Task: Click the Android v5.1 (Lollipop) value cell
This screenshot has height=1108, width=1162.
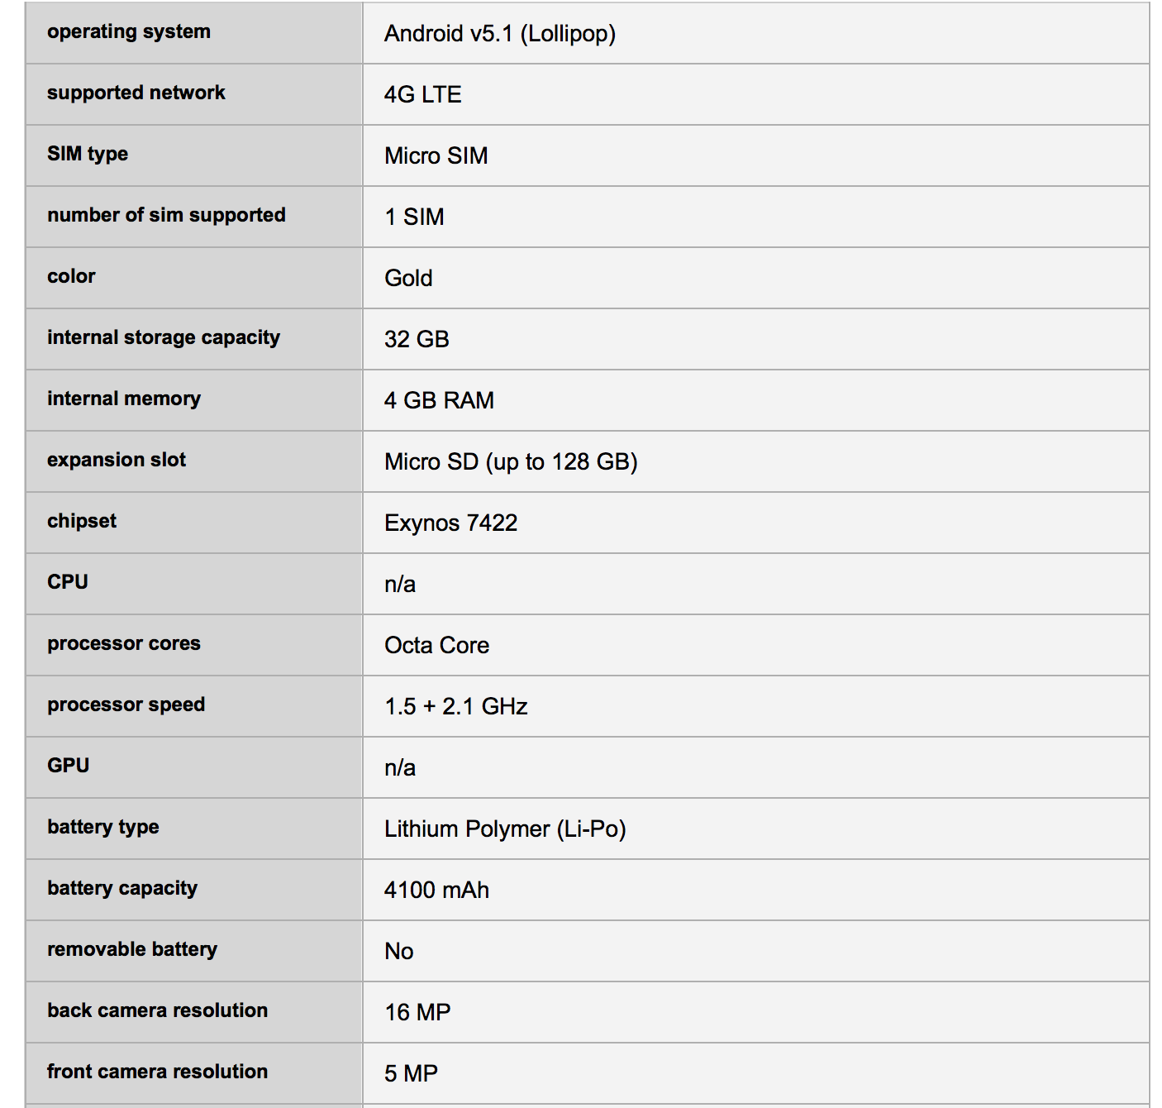Action: pos(500,34)
